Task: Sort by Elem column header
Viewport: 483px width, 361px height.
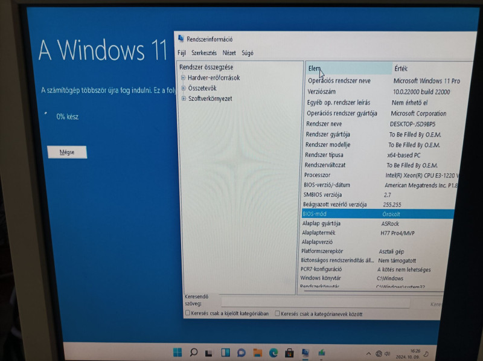Action: click(349, 68)
